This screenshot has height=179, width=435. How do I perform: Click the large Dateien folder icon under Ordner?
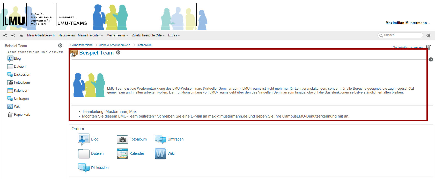(x=84, y=153)
